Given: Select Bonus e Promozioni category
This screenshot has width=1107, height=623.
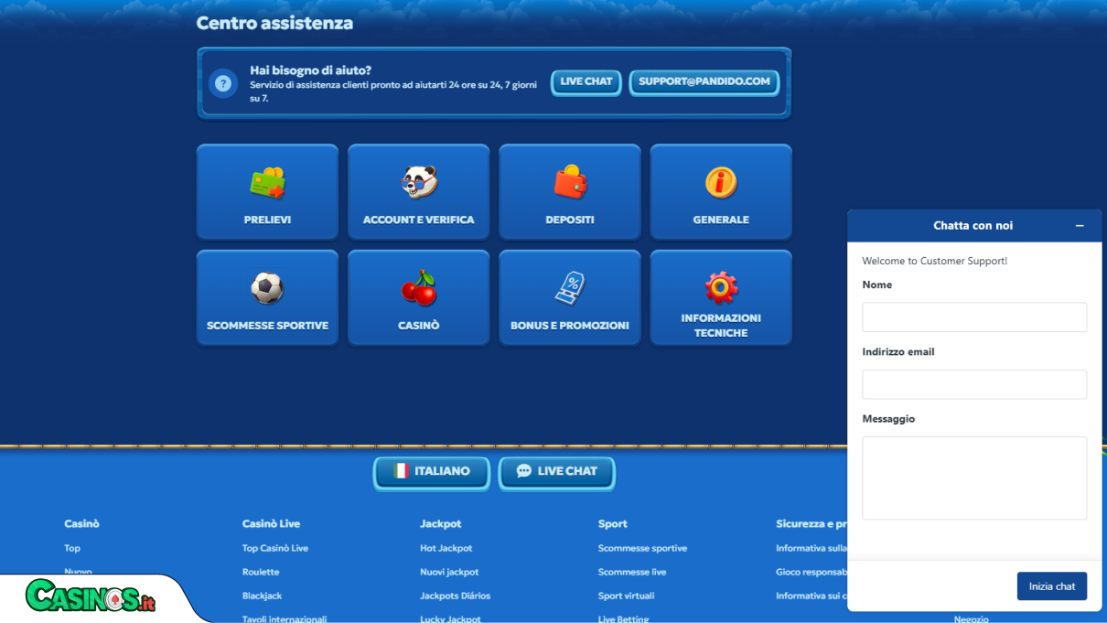Looking at the screenshot, I should [x=570, y=297].
